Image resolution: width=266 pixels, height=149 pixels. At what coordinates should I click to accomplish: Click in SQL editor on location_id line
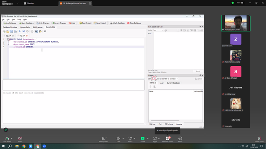(76, 47)
